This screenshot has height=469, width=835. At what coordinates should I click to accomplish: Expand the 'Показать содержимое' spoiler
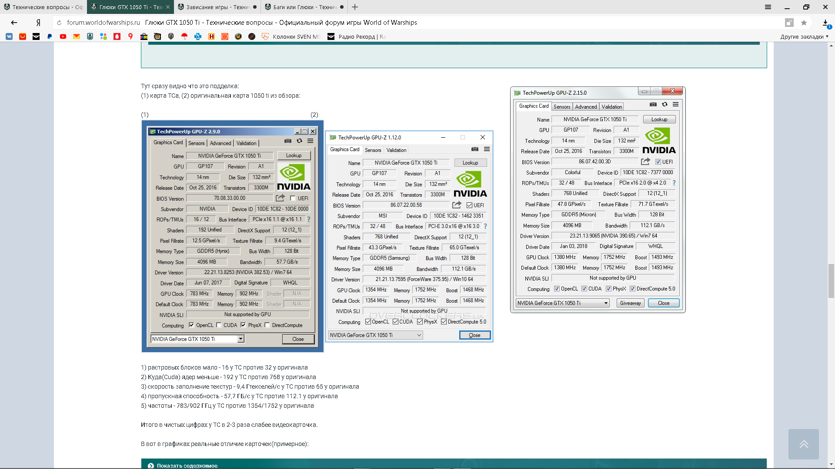click(x=187, y=465)
